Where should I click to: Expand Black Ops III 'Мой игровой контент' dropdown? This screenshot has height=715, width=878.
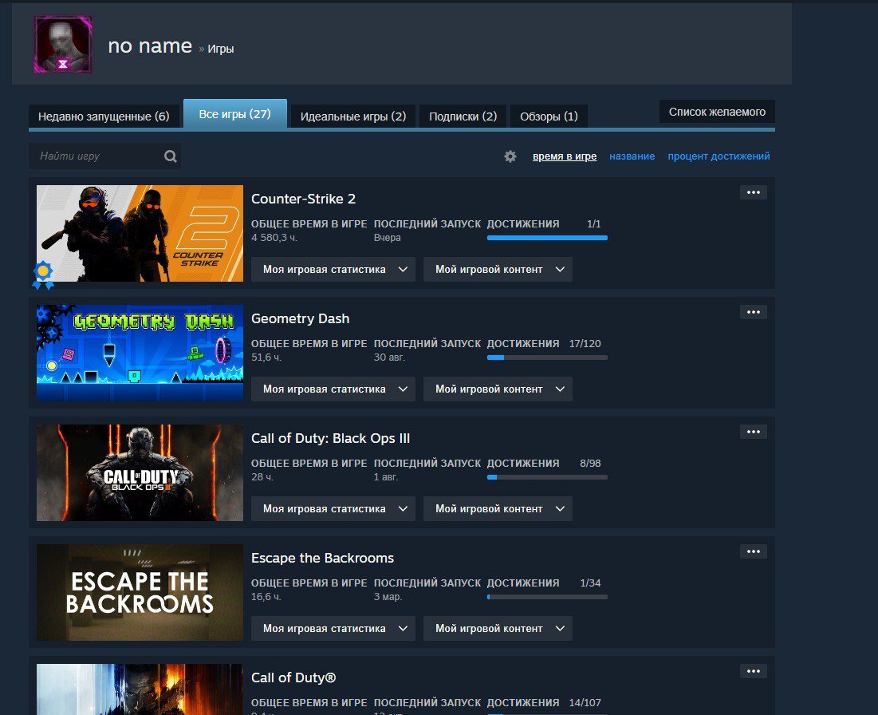click(498, 509)
